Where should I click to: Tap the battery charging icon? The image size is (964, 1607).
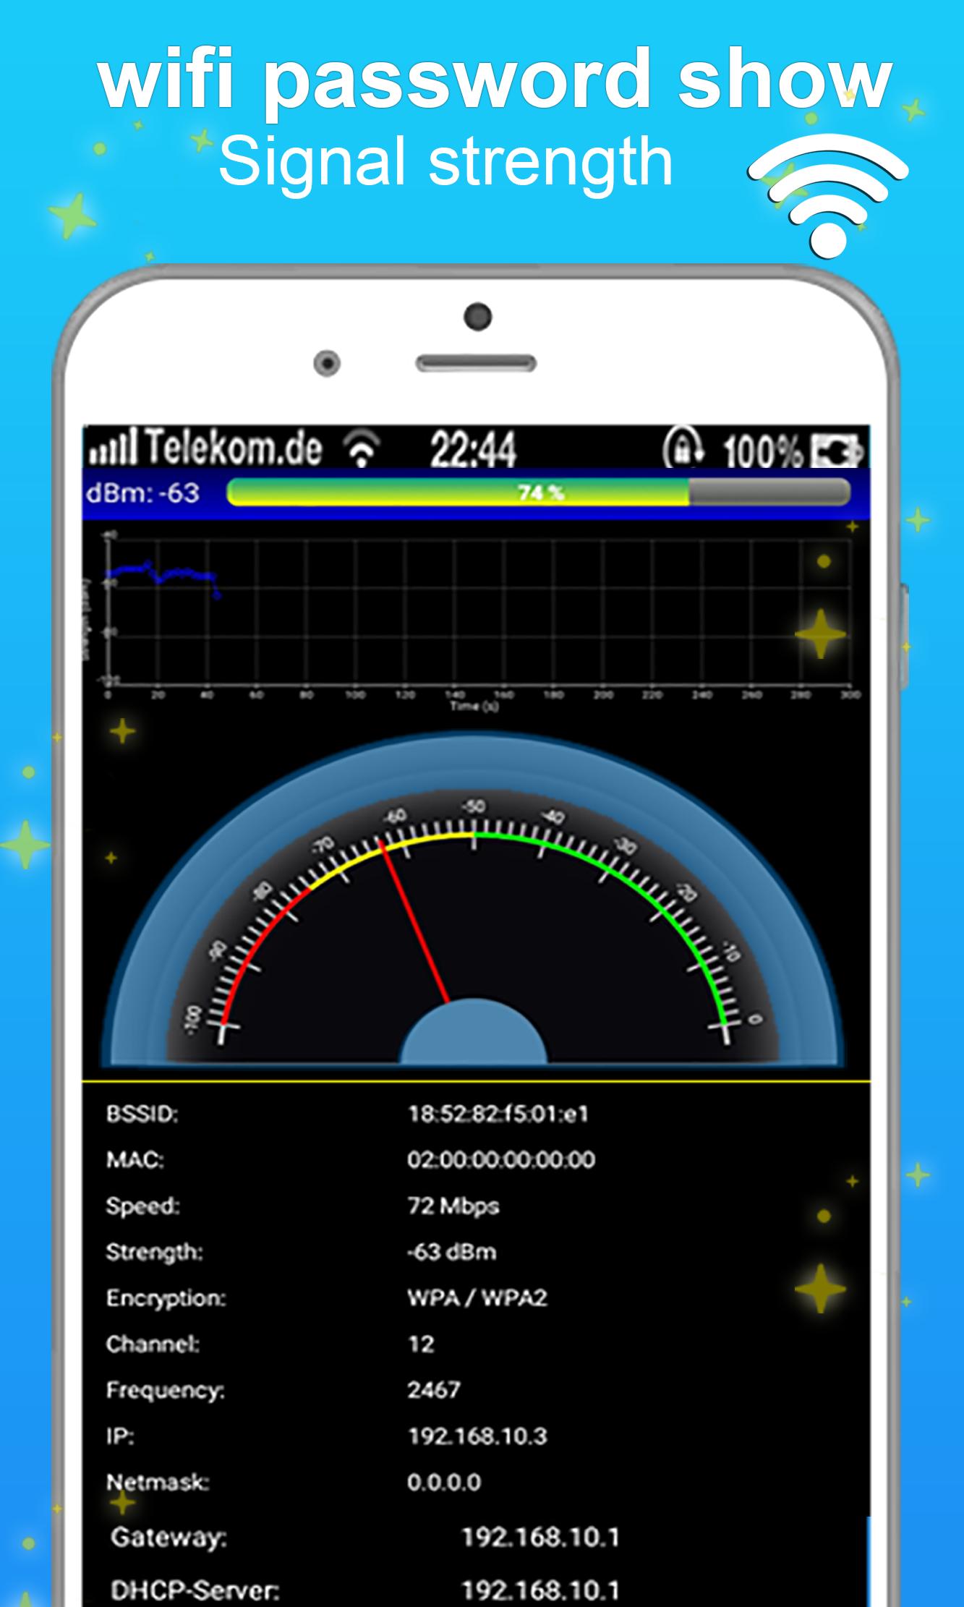point(836,451)
